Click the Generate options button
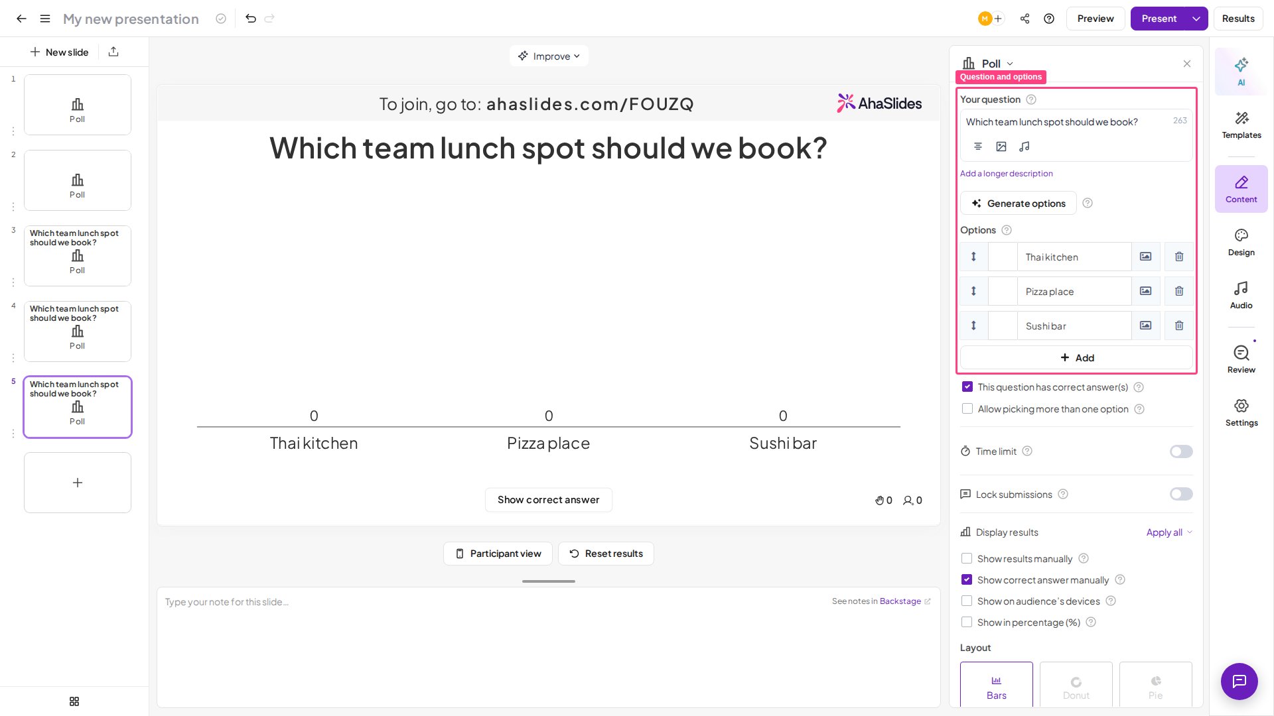 (1018, 203)
